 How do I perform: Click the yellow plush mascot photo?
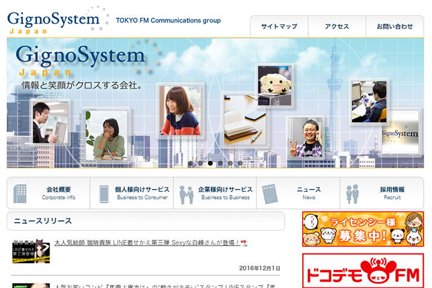(x=274, y=85)
